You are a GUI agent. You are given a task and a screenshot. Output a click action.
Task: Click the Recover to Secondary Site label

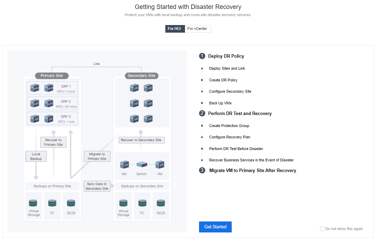[141, 140]
